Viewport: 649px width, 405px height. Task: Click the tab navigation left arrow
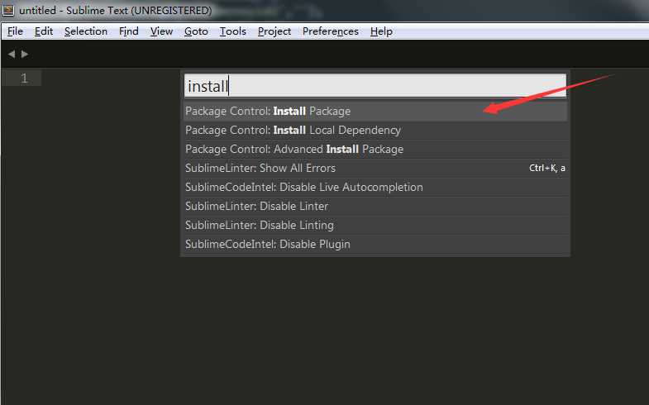[12, 54]
